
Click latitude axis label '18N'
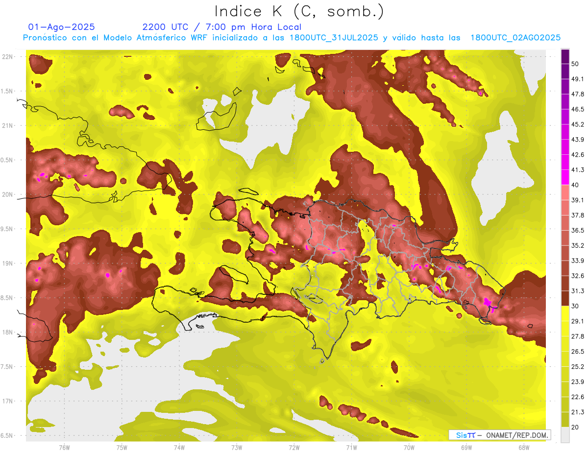[7, 332]
